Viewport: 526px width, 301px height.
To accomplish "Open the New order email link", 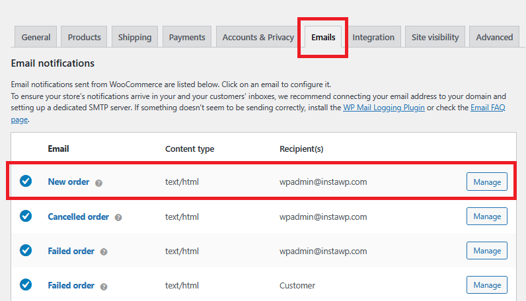I will pyautogui.click(x=69, y=182).
